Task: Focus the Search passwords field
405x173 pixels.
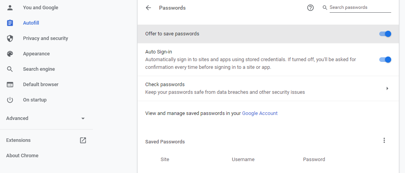Action: point(360,8)
